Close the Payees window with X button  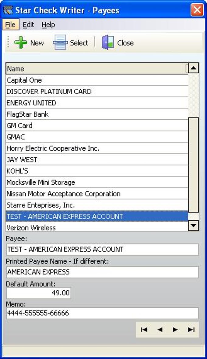tap(197, 10)
